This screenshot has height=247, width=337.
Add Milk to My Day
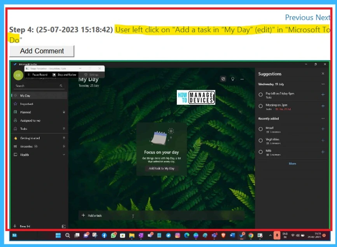[x=323, y=152]
